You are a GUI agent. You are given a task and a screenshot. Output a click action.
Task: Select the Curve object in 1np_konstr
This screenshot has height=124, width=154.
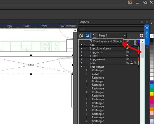pos(95,74)
